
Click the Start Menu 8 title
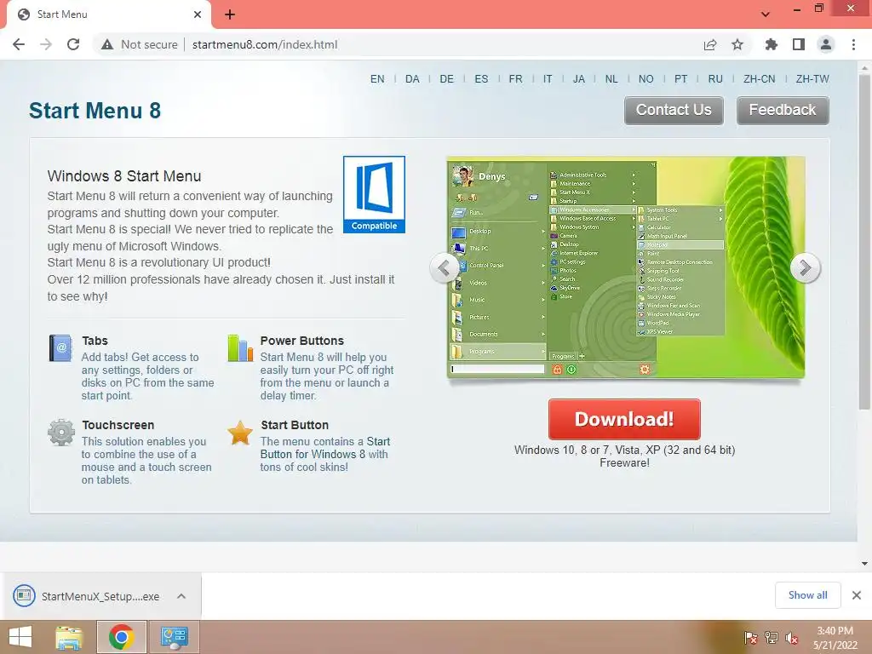tap(95, 110)
